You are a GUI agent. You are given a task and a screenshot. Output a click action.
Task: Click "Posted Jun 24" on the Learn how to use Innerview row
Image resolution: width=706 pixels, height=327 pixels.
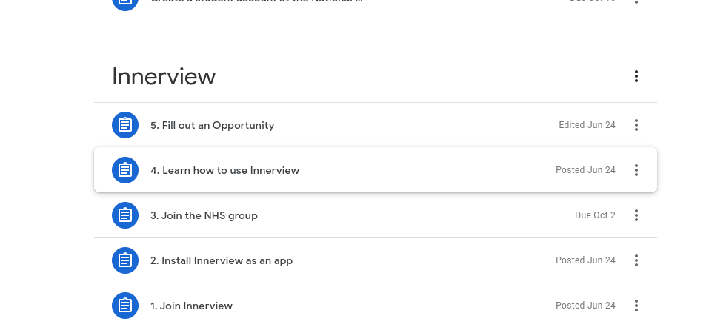pyautogui.click(x=585, y=171)
